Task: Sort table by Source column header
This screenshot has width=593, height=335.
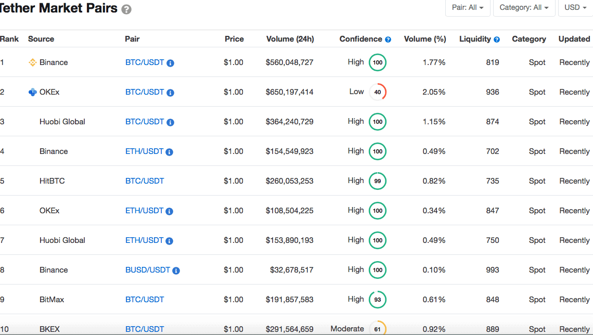Action: 41,39
